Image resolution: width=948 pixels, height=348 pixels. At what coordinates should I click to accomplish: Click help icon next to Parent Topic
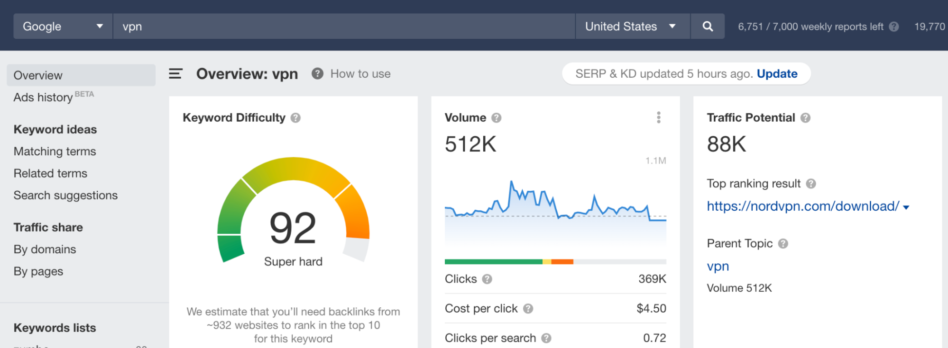pyautogui.click(x=783, y=243)
